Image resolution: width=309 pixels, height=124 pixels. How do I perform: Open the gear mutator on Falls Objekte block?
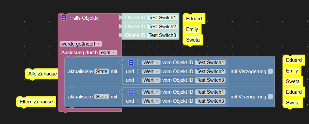[64, 18]
